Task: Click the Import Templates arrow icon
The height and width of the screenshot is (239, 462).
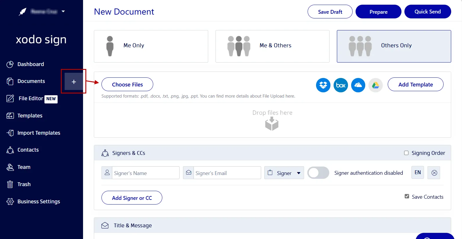Action: (10, 133)
